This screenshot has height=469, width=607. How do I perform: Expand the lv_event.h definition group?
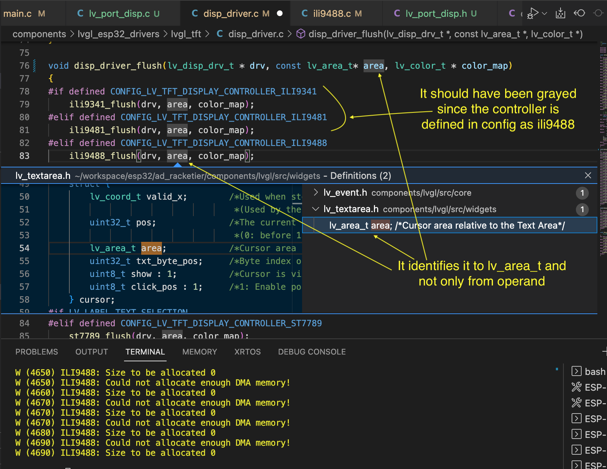316,192
